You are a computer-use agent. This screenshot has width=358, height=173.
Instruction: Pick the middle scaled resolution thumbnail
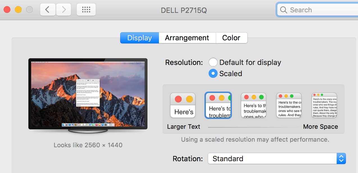(254, 105)
